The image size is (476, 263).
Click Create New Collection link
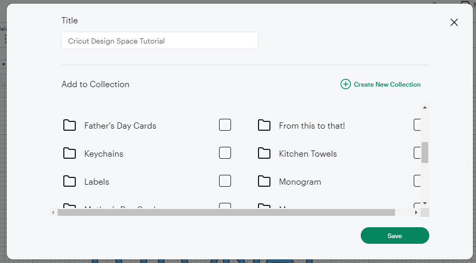coord(387,85)
